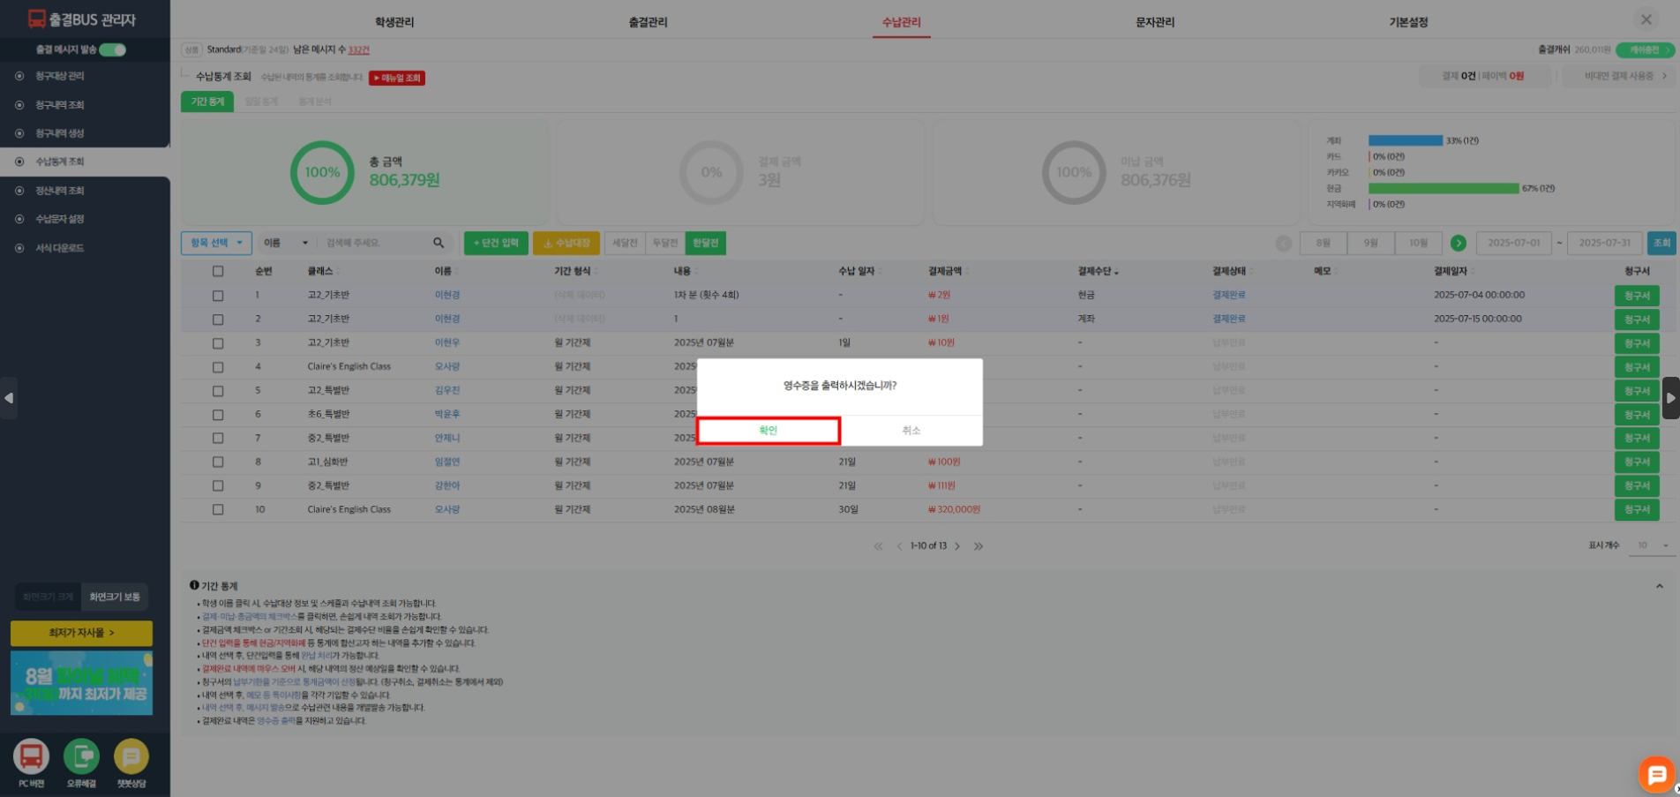Image resolution: width=1680 pixels, height=797 pixels.
Task: Open 청구내역 조회 in sidebar
Action: tap(59, 105)
